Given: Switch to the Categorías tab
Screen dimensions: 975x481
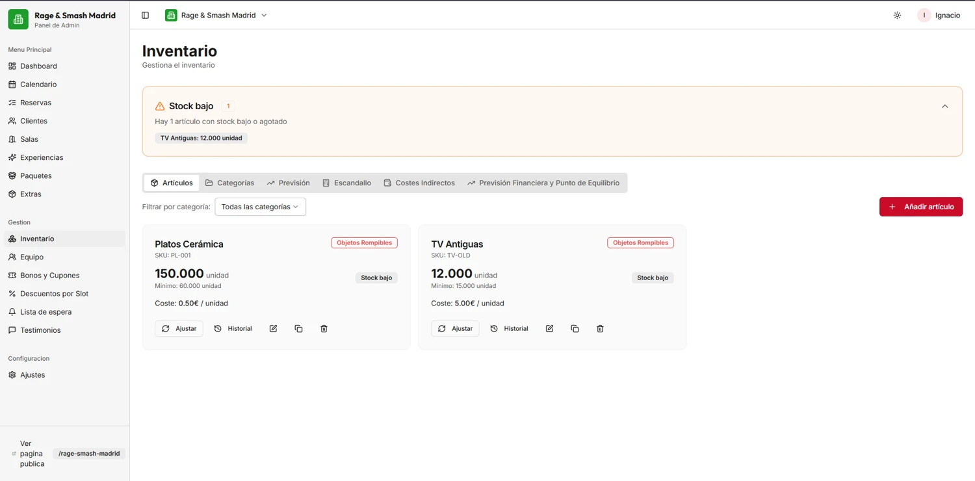Looking at the screenshot, I should (229, 183).
